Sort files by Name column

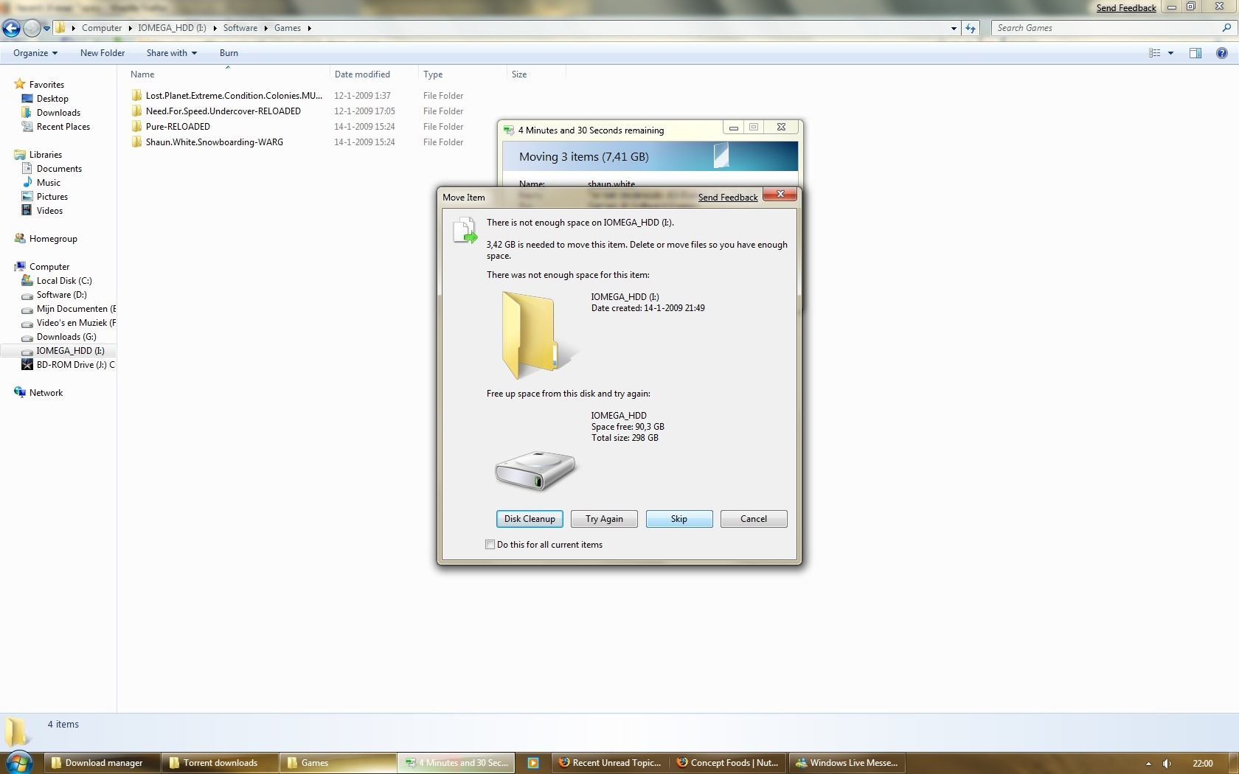142,74
